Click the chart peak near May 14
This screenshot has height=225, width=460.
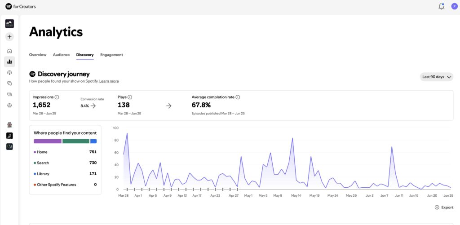(292, 138)
